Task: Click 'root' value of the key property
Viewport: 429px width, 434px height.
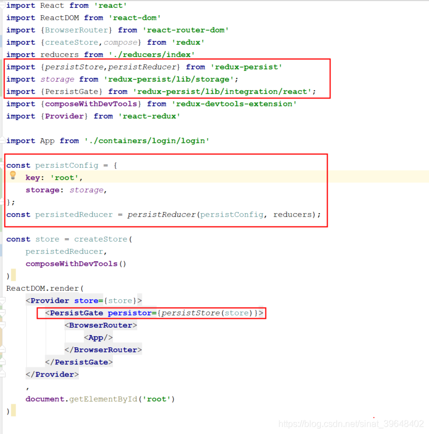Action: click(x=64, y=178)
